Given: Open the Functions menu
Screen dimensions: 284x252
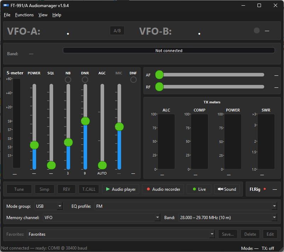Looking at the screenshot, I should 24,15.
